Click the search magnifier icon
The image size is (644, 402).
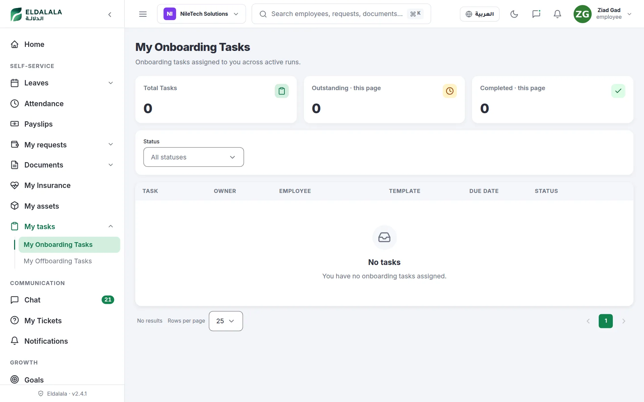click(263, 14)
